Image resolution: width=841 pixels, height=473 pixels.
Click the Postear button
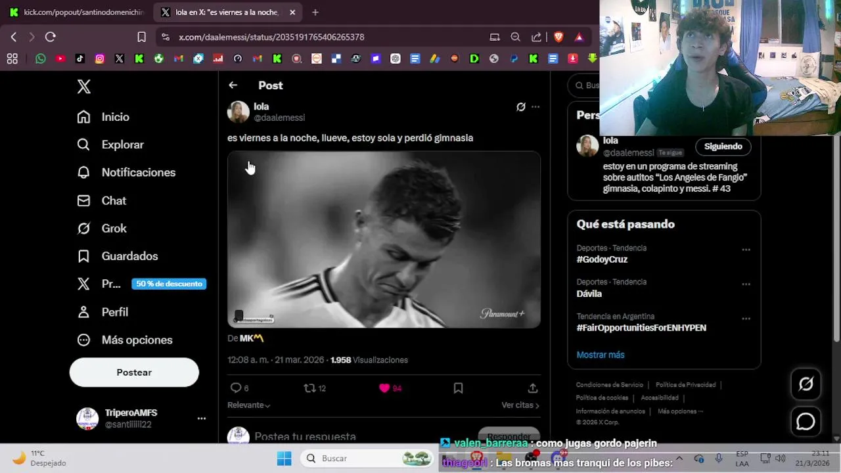coord(134,372)
